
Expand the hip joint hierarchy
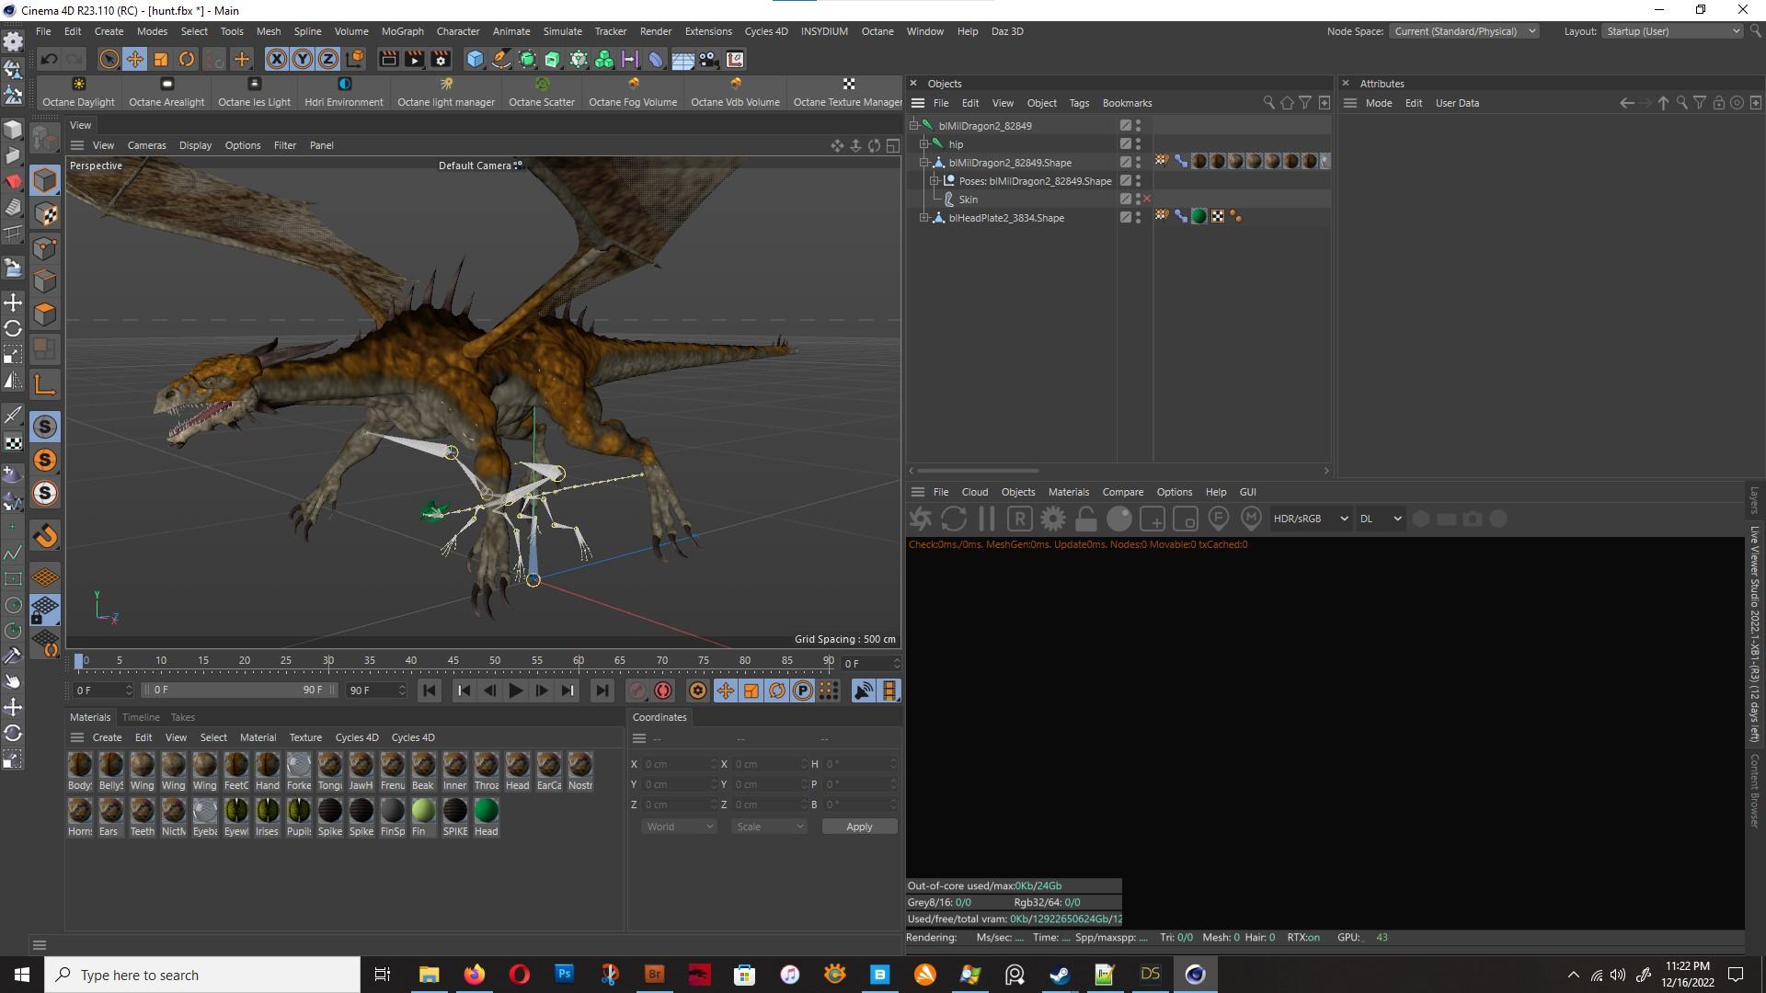point(924,144)
